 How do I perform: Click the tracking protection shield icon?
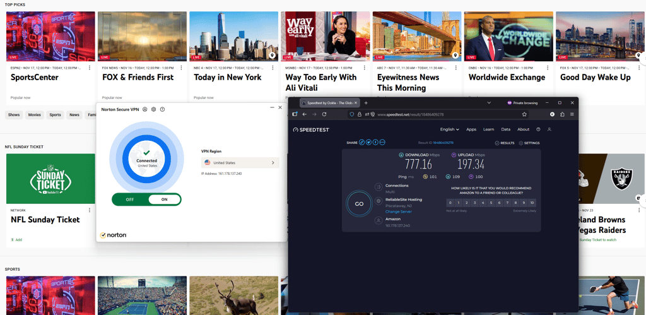click(x=352, y=114)
